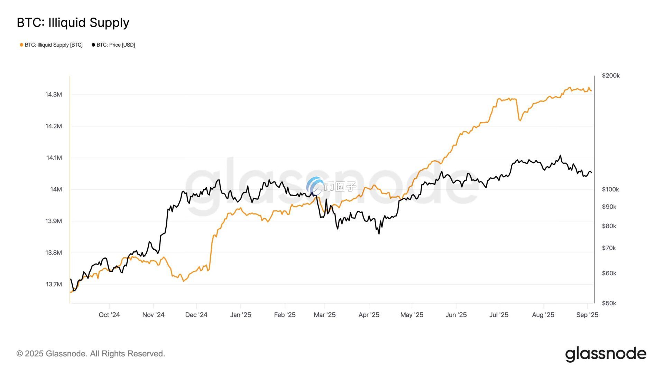Select the Sep '25 x-axis label
The height and width of the screenshot is (373, 664).
pyautogui.click(x=587, y=315)
